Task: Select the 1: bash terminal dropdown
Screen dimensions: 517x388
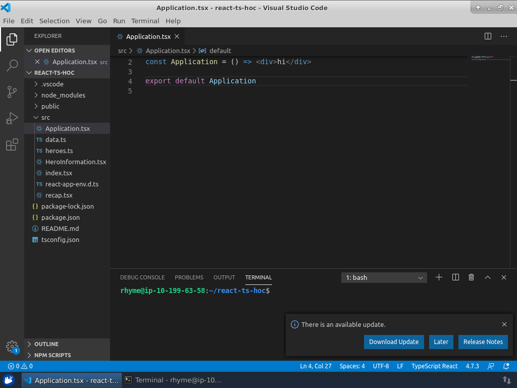Action: (384, 277)
